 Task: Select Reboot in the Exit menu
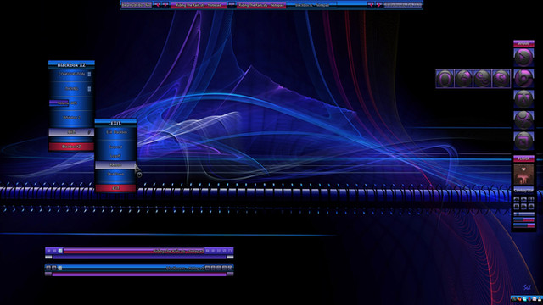point(115,165)
